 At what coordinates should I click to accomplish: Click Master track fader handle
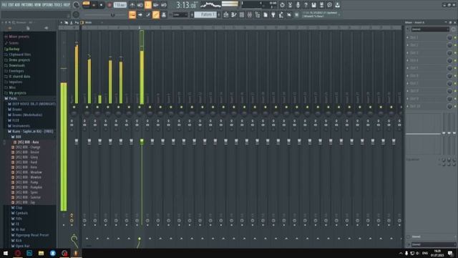pos(77,142)
